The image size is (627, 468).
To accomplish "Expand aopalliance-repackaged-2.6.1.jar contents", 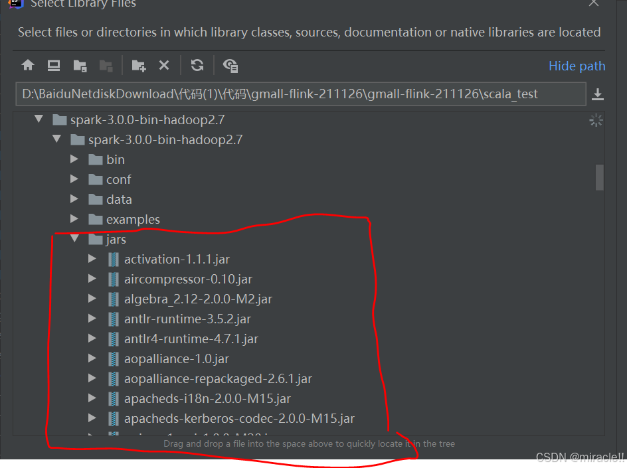I will (92, 378).
